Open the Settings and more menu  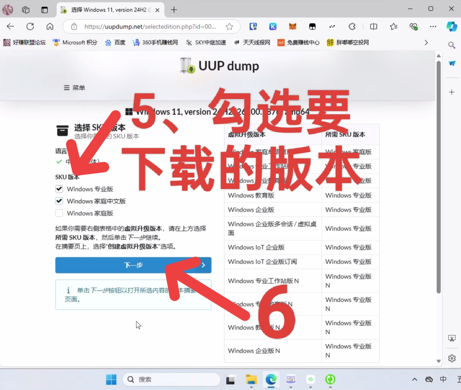pyautogui.click(x=433, y=26)
